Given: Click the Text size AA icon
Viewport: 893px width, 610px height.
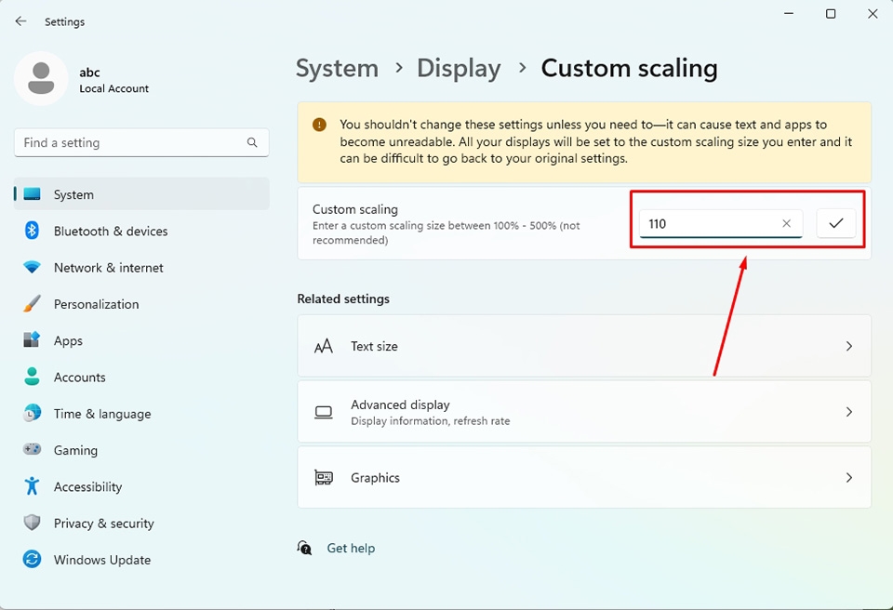Looking at the screenshot, I should (x=324, y=345).
